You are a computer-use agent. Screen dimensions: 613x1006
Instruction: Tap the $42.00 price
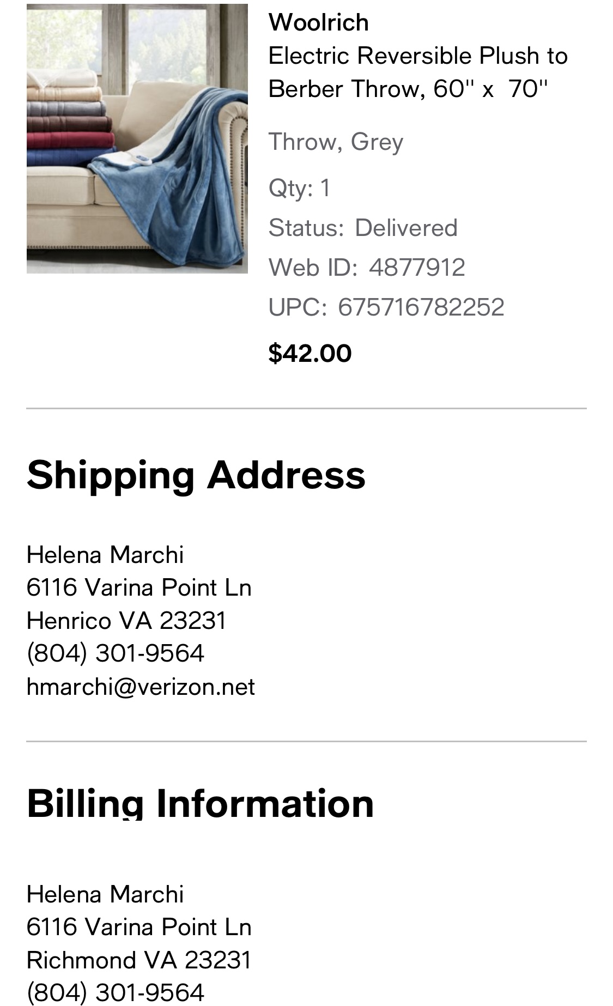point(310,353)
